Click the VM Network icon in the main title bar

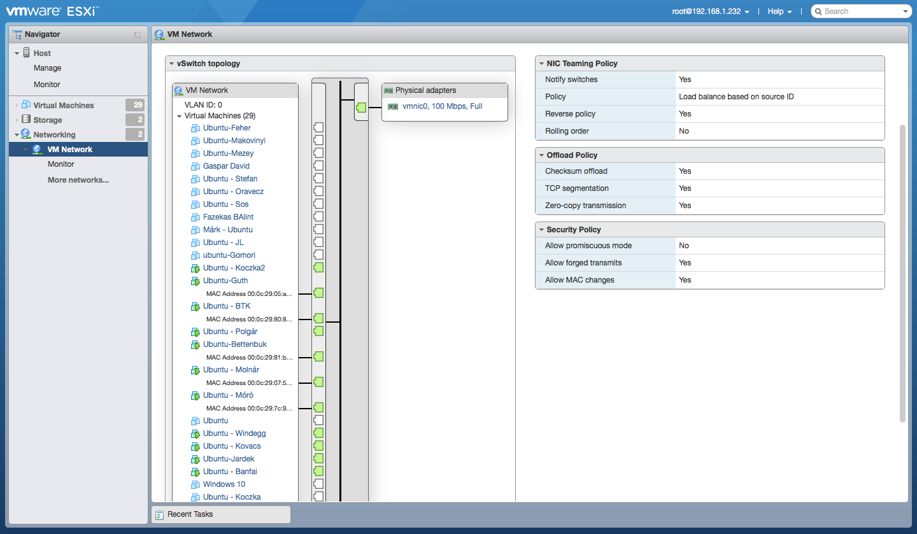[x=159, y=34]
